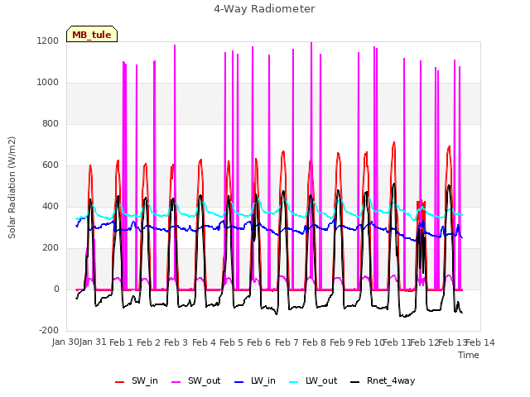Toggle the Rnet_4way legend entry
This screenshot has width=530, height=397.
coord(383,381)
